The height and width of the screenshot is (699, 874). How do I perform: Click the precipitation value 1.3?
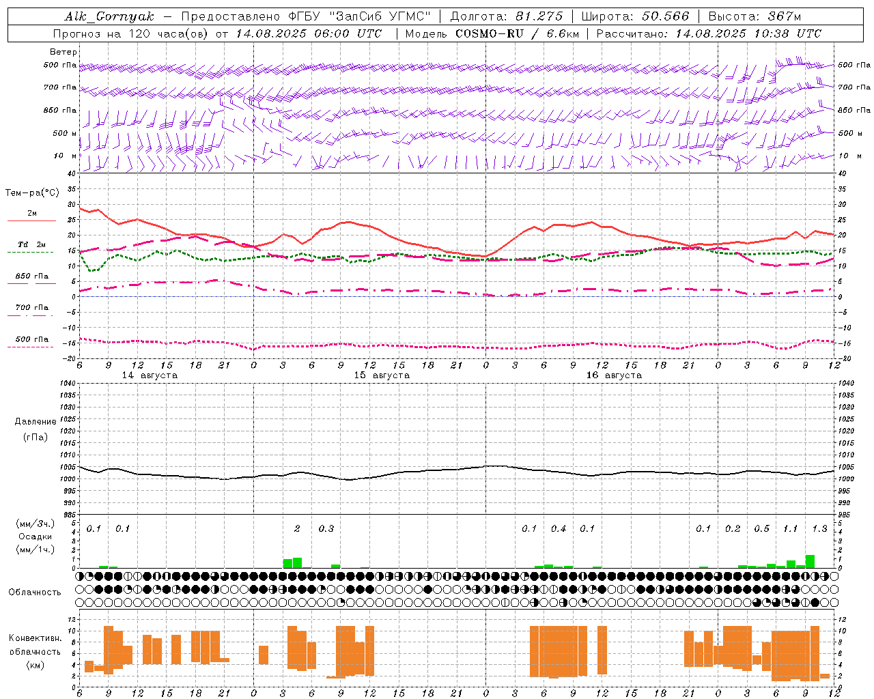[820, 529]
